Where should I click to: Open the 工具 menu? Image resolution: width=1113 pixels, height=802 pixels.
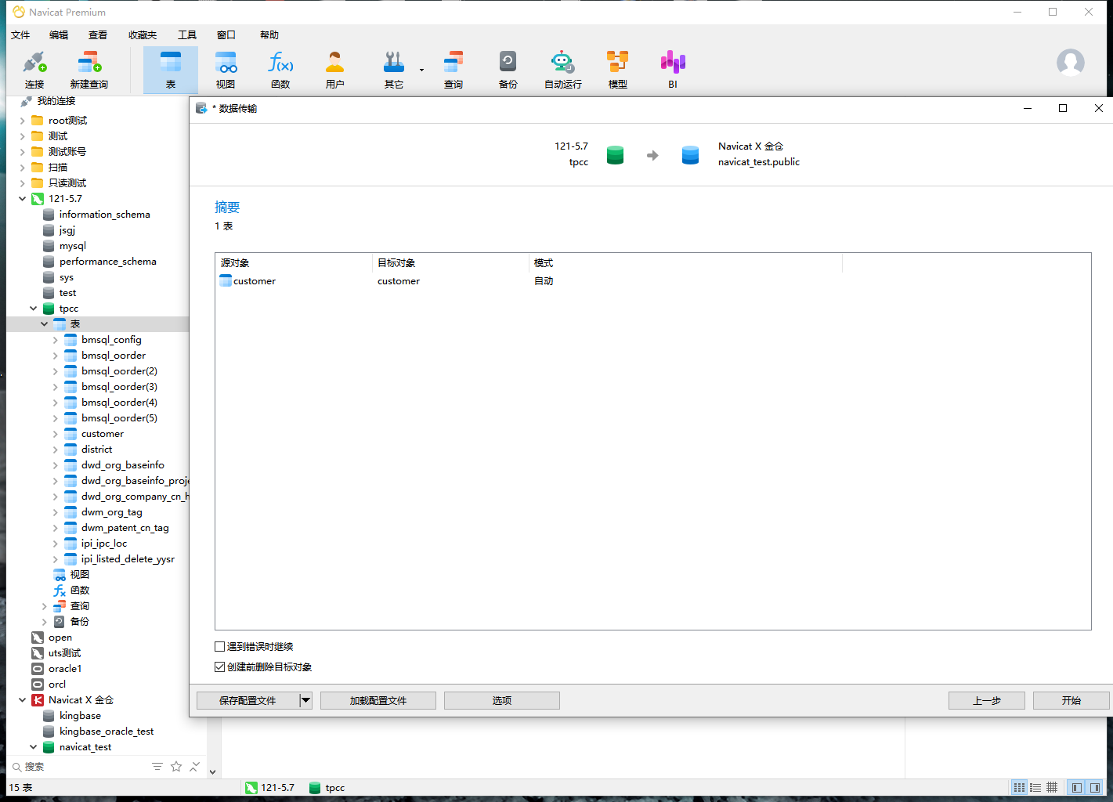(x=187, y=35)
